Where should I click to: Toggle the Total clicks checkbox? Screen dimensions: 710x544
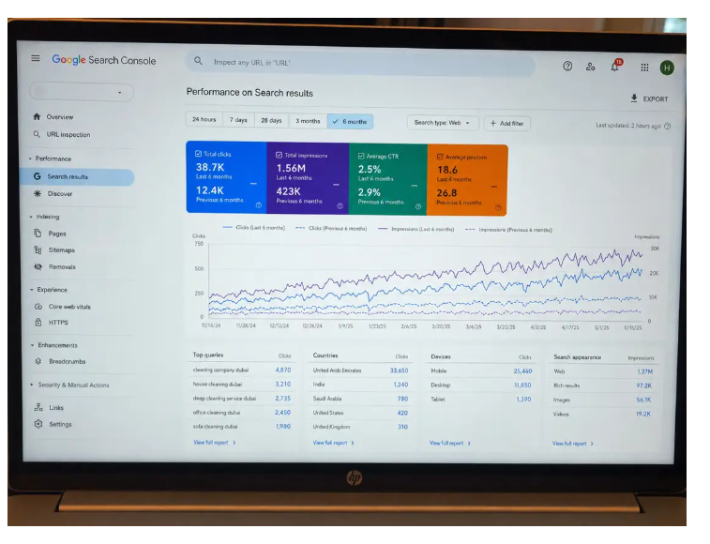[198, 154]
